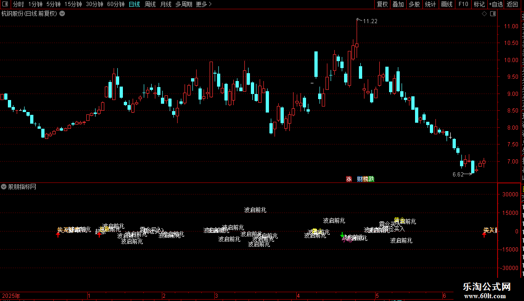Viewport: 524px width, 301px height.
Task: Click the 2025年 year label on timeline
Action: 11,295
